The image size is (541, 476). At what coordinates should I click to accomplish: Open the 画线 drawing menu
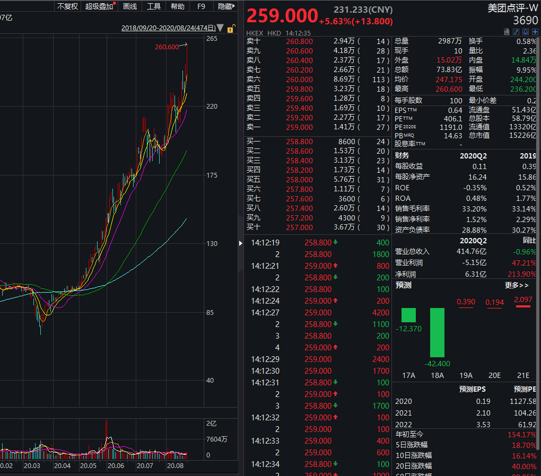pos(130,6)
